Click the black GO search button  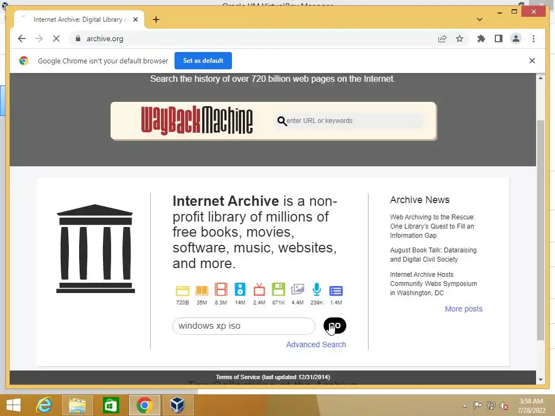pos(335,326)
